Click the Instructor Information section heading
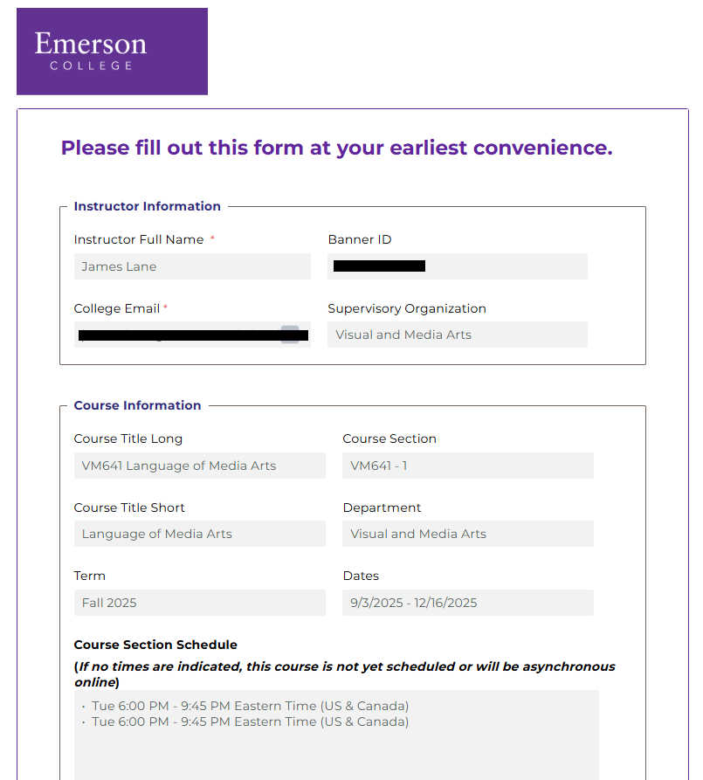The height and width of the screenshot is (780, 703). click(x=148, y=206)
